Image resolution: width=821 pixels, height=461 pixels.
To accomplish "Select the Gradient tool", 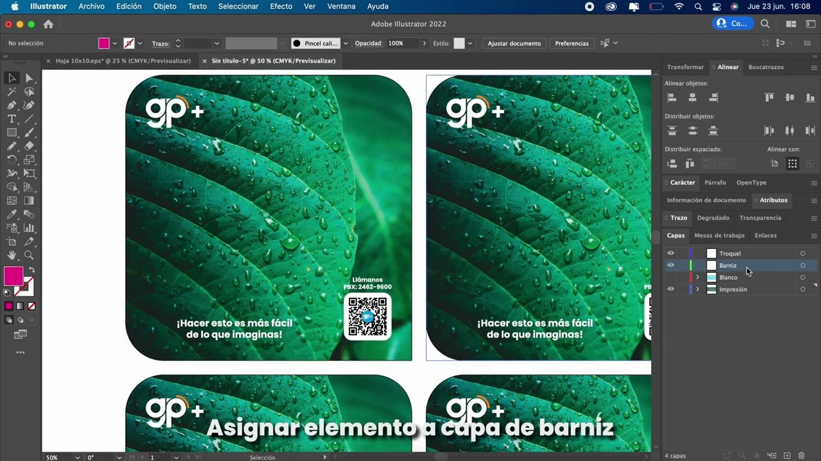I will [29, 201].
